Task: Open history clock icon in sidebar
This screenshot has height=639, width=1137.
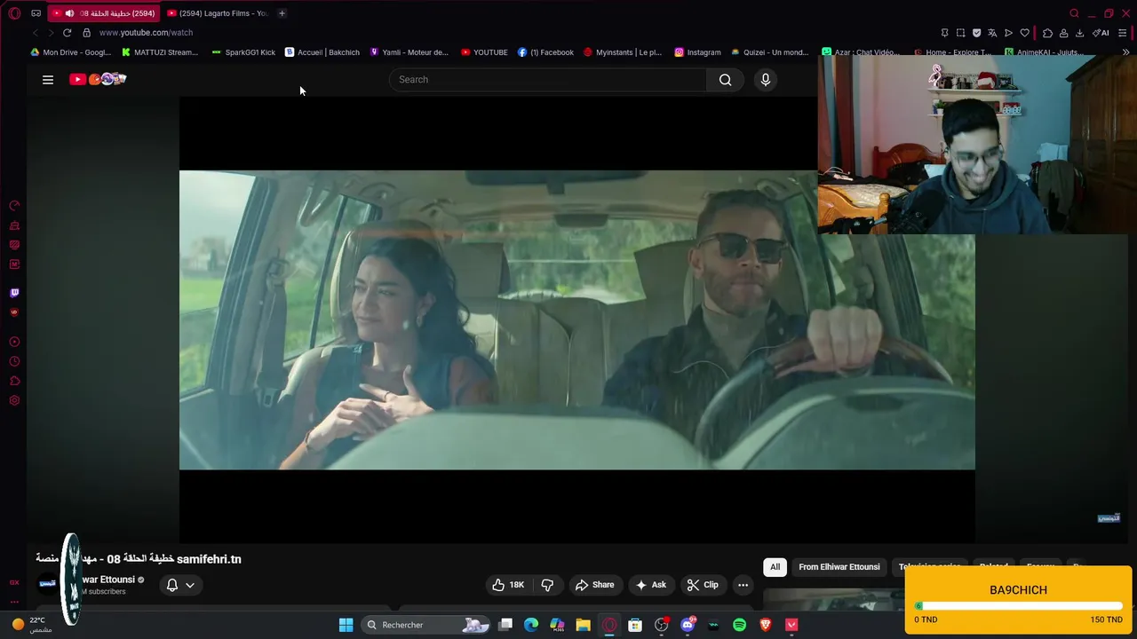Action: click(14, 361)
